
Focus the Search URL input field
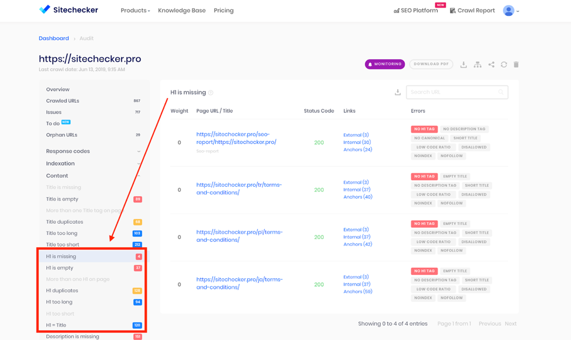[457, 92]
